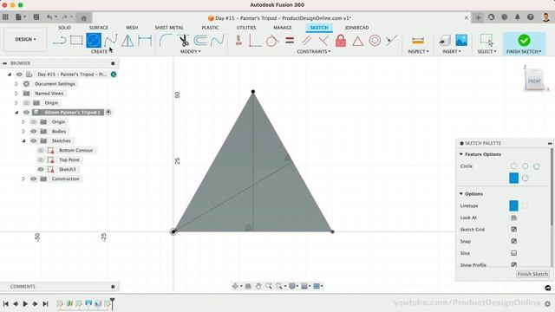The width and height of the screenshot is (555, 312).
Task: Apply the Equal constraint
Action: pyautogui.click(x=290, y=41)
